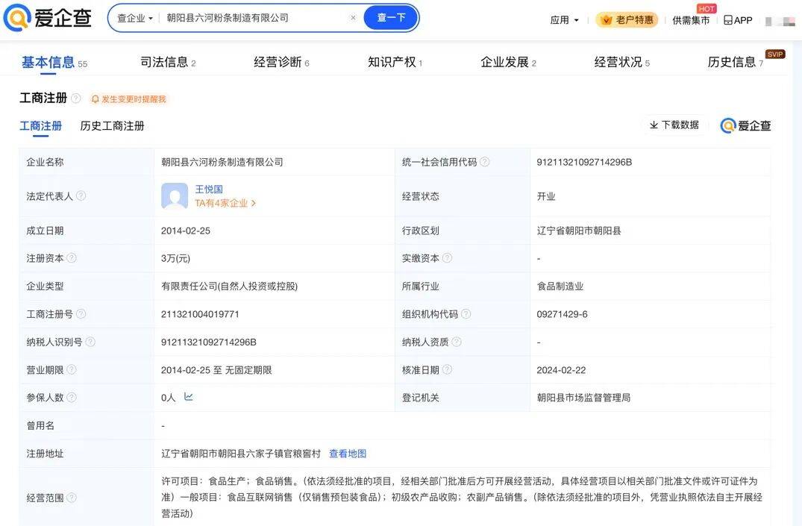802x526 pixels.
Task: Clear the search box with the × icon
Action: point(352,17)
